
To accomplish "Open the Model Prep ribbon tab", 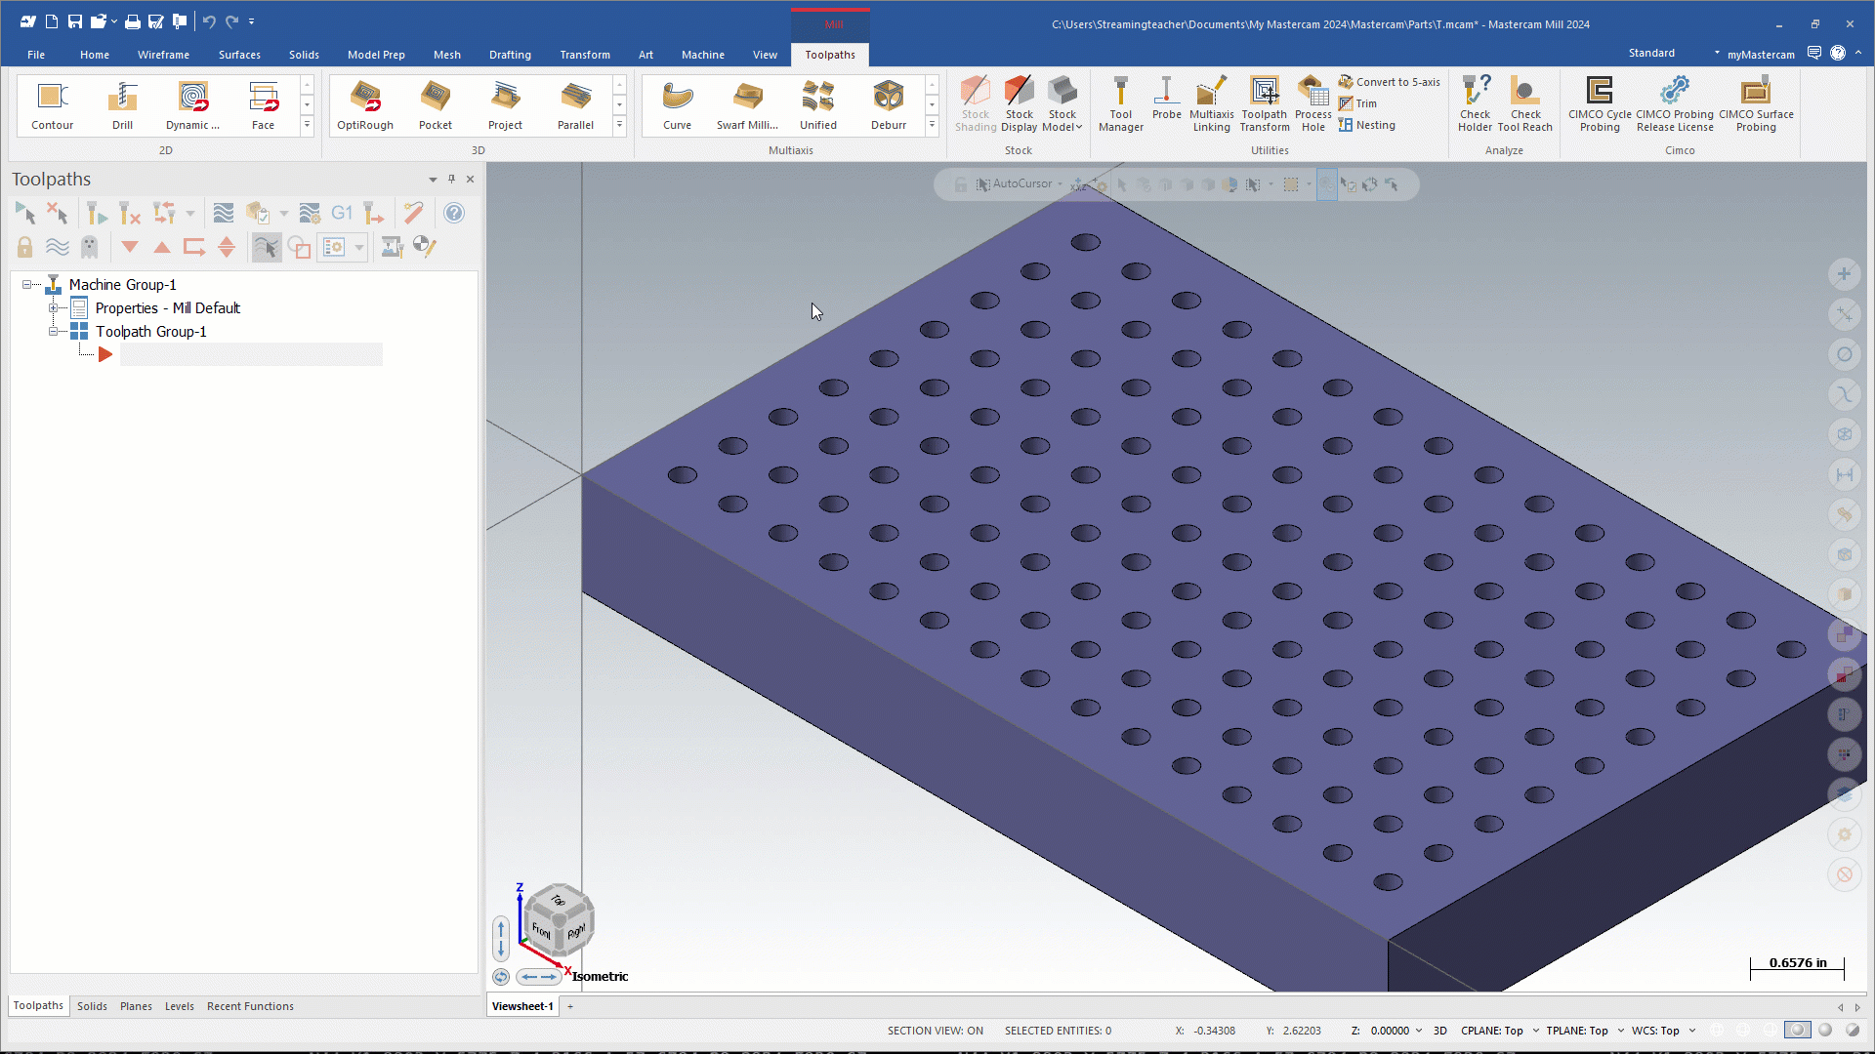I will coord(375,55).
